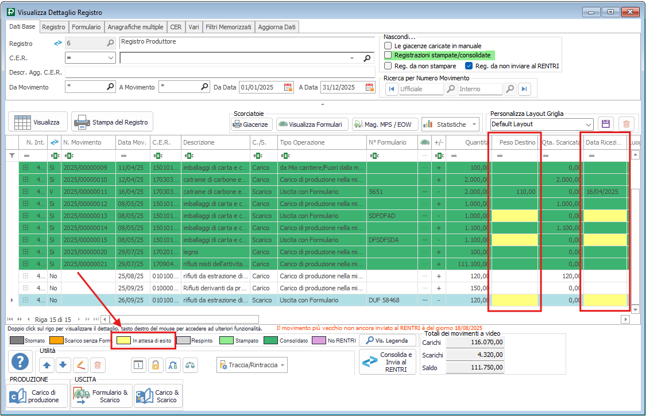Image resolution: width=646 pixels, height=416 pixels.
Task: Click the yellow 'In attesa di esito' swatch
Action: pos(122,340)
